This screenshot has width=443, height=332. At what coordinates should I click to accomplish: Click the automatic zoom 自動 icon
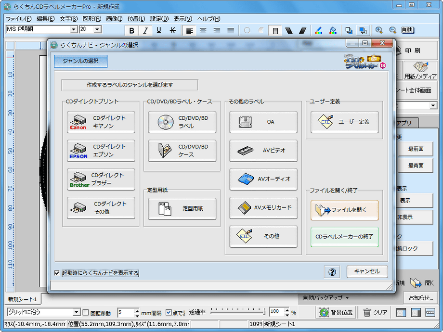point(407,30)
